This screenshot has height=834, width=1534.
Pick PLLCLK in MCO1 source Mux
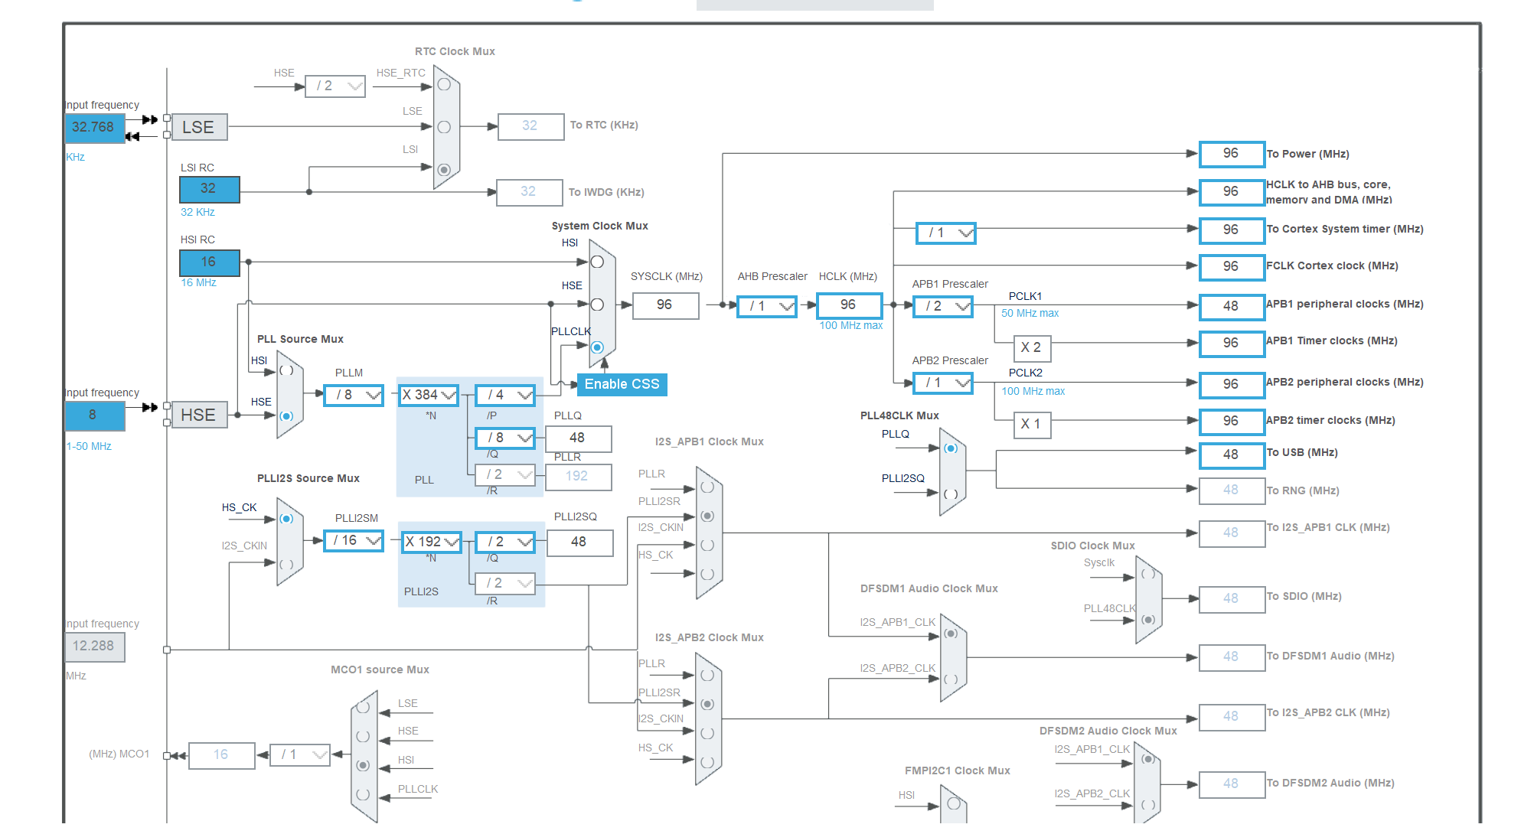pyautogui.click(x=364, y=794)
